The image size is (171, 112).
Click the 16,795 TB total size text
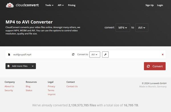pyautogui.click(x=131, y=105)
